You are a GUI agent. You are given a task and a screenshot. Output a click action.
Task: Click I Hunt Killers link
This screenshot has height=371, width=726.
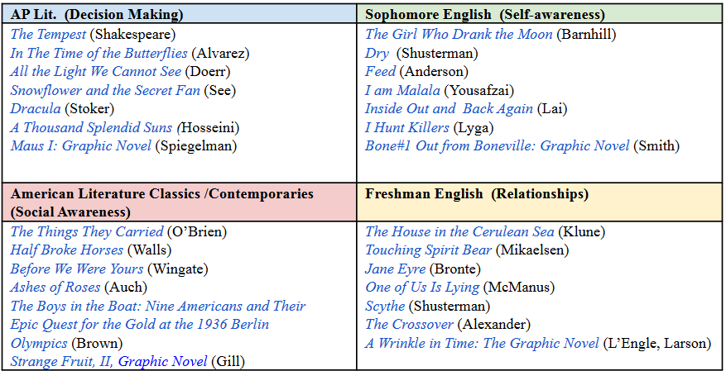407,127
